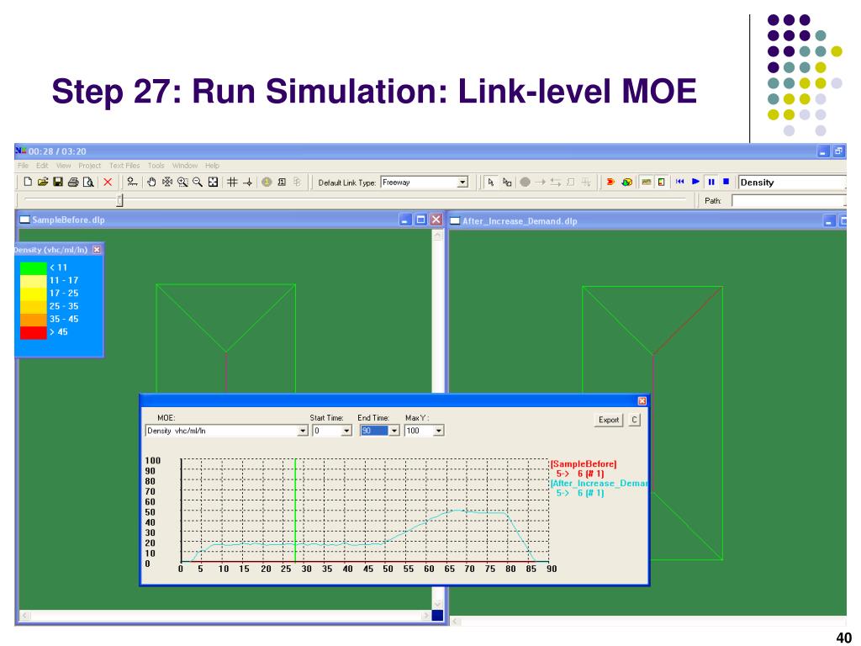The width and height of the screenshot is (861, 646).
Task: Open the Default Link Type dropdown
Action: click(462, 183)
